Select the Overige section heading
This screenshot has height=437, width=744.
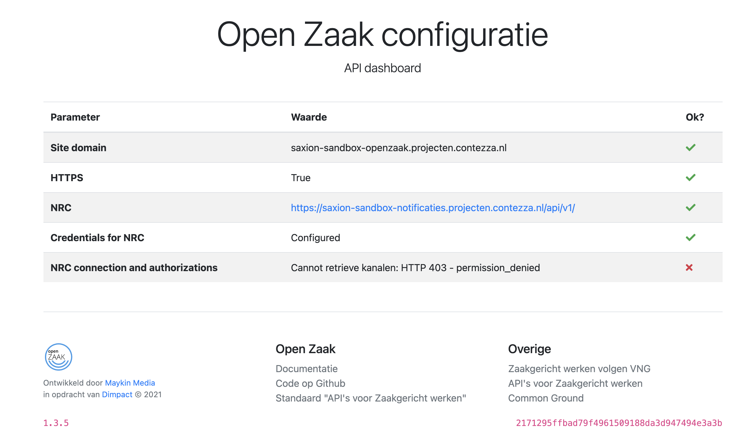530,349
